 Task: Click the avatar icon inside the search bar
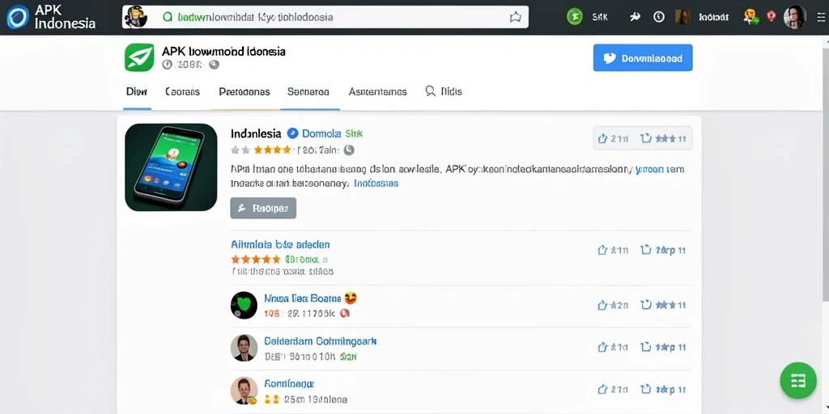[x=136, y=17]
